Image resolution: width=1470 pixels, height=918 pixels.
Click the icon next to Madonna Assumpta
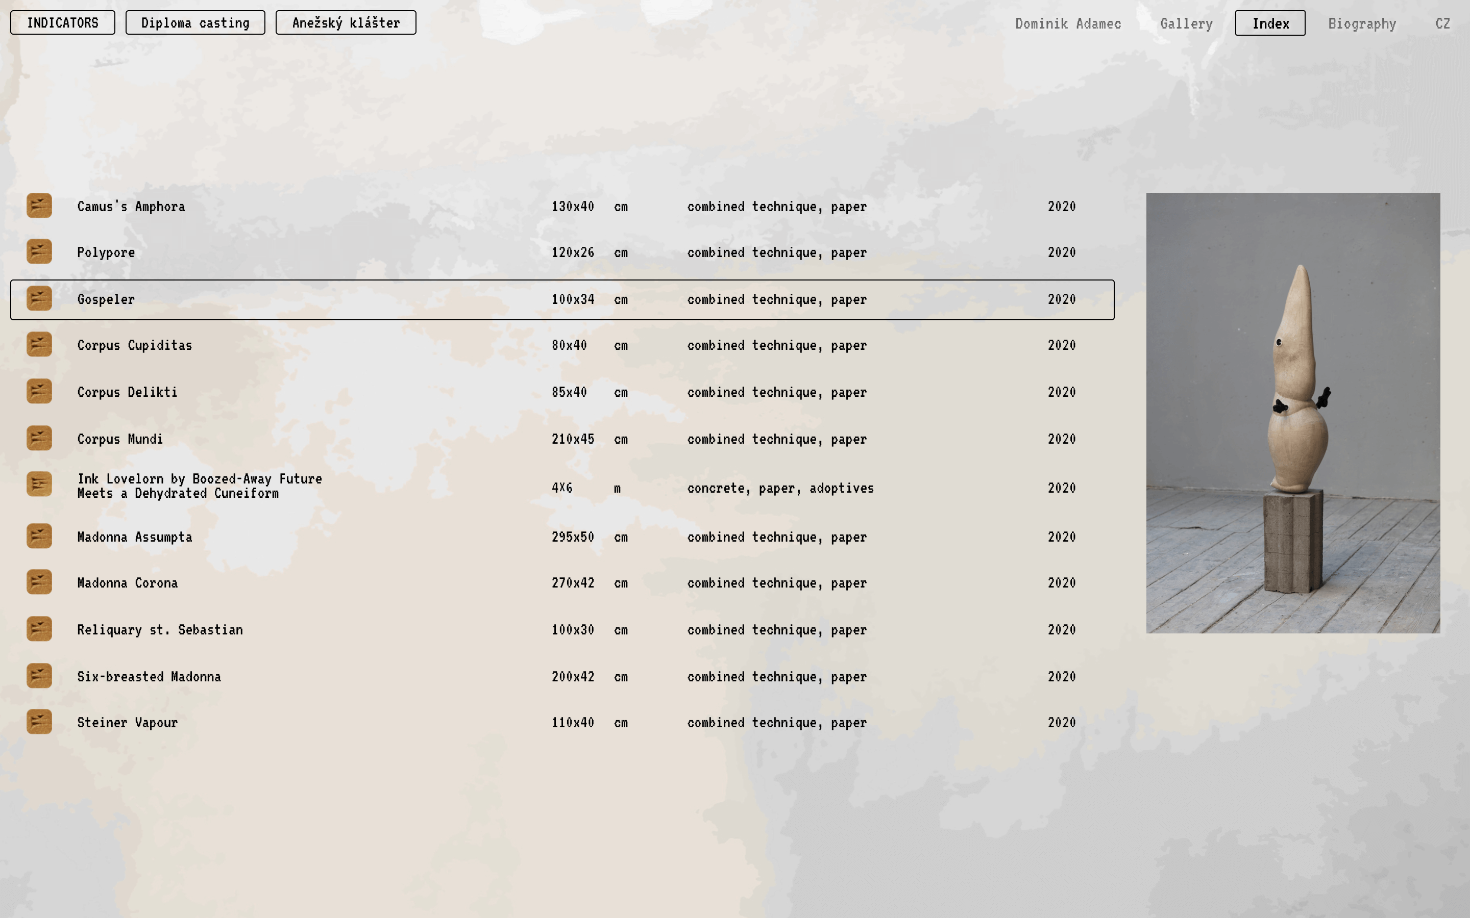click(39, 536)
